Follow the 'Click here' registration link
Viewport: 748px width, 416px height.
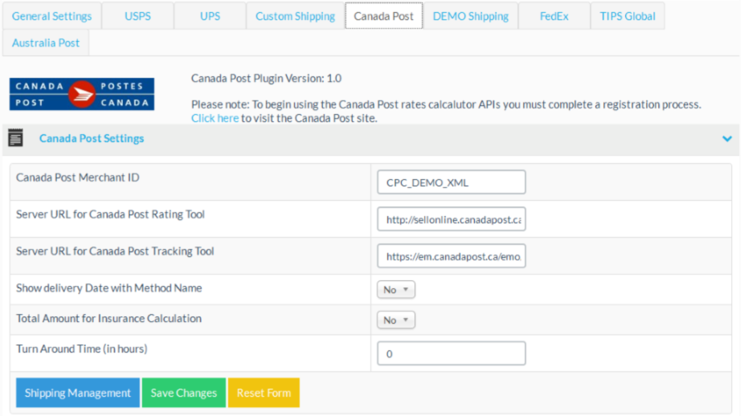(215, 118)
